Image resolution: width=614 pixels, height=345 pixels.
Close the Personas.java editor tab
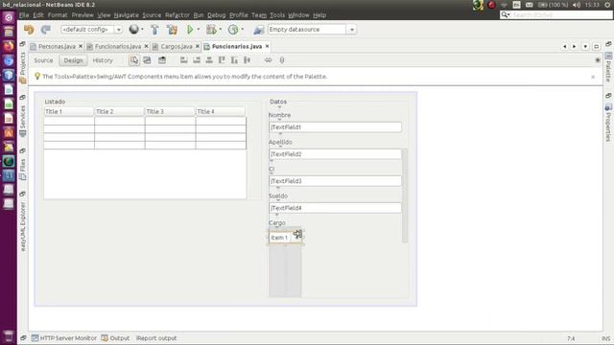(81, 46)
